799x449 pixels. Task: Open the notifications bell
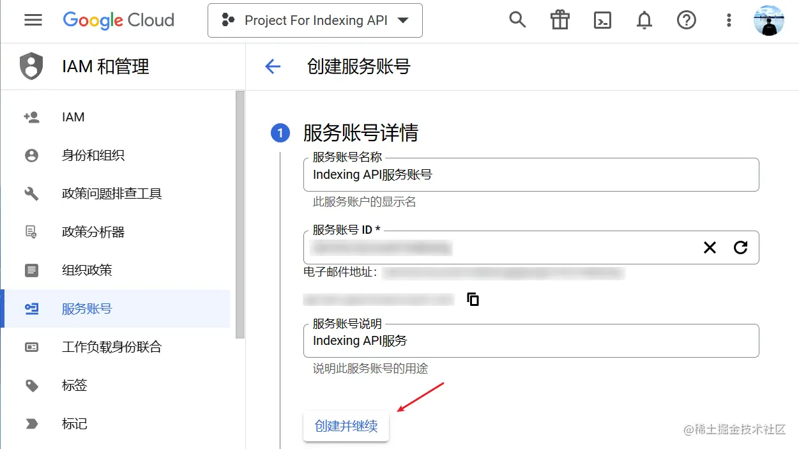644,20
